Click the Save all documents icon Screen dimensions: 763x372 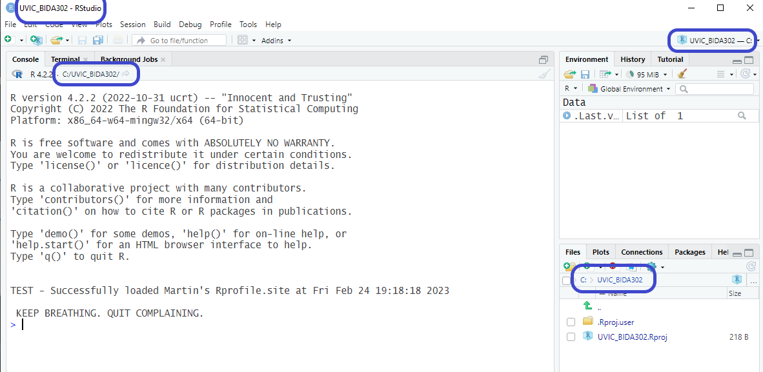pos(97,40)
